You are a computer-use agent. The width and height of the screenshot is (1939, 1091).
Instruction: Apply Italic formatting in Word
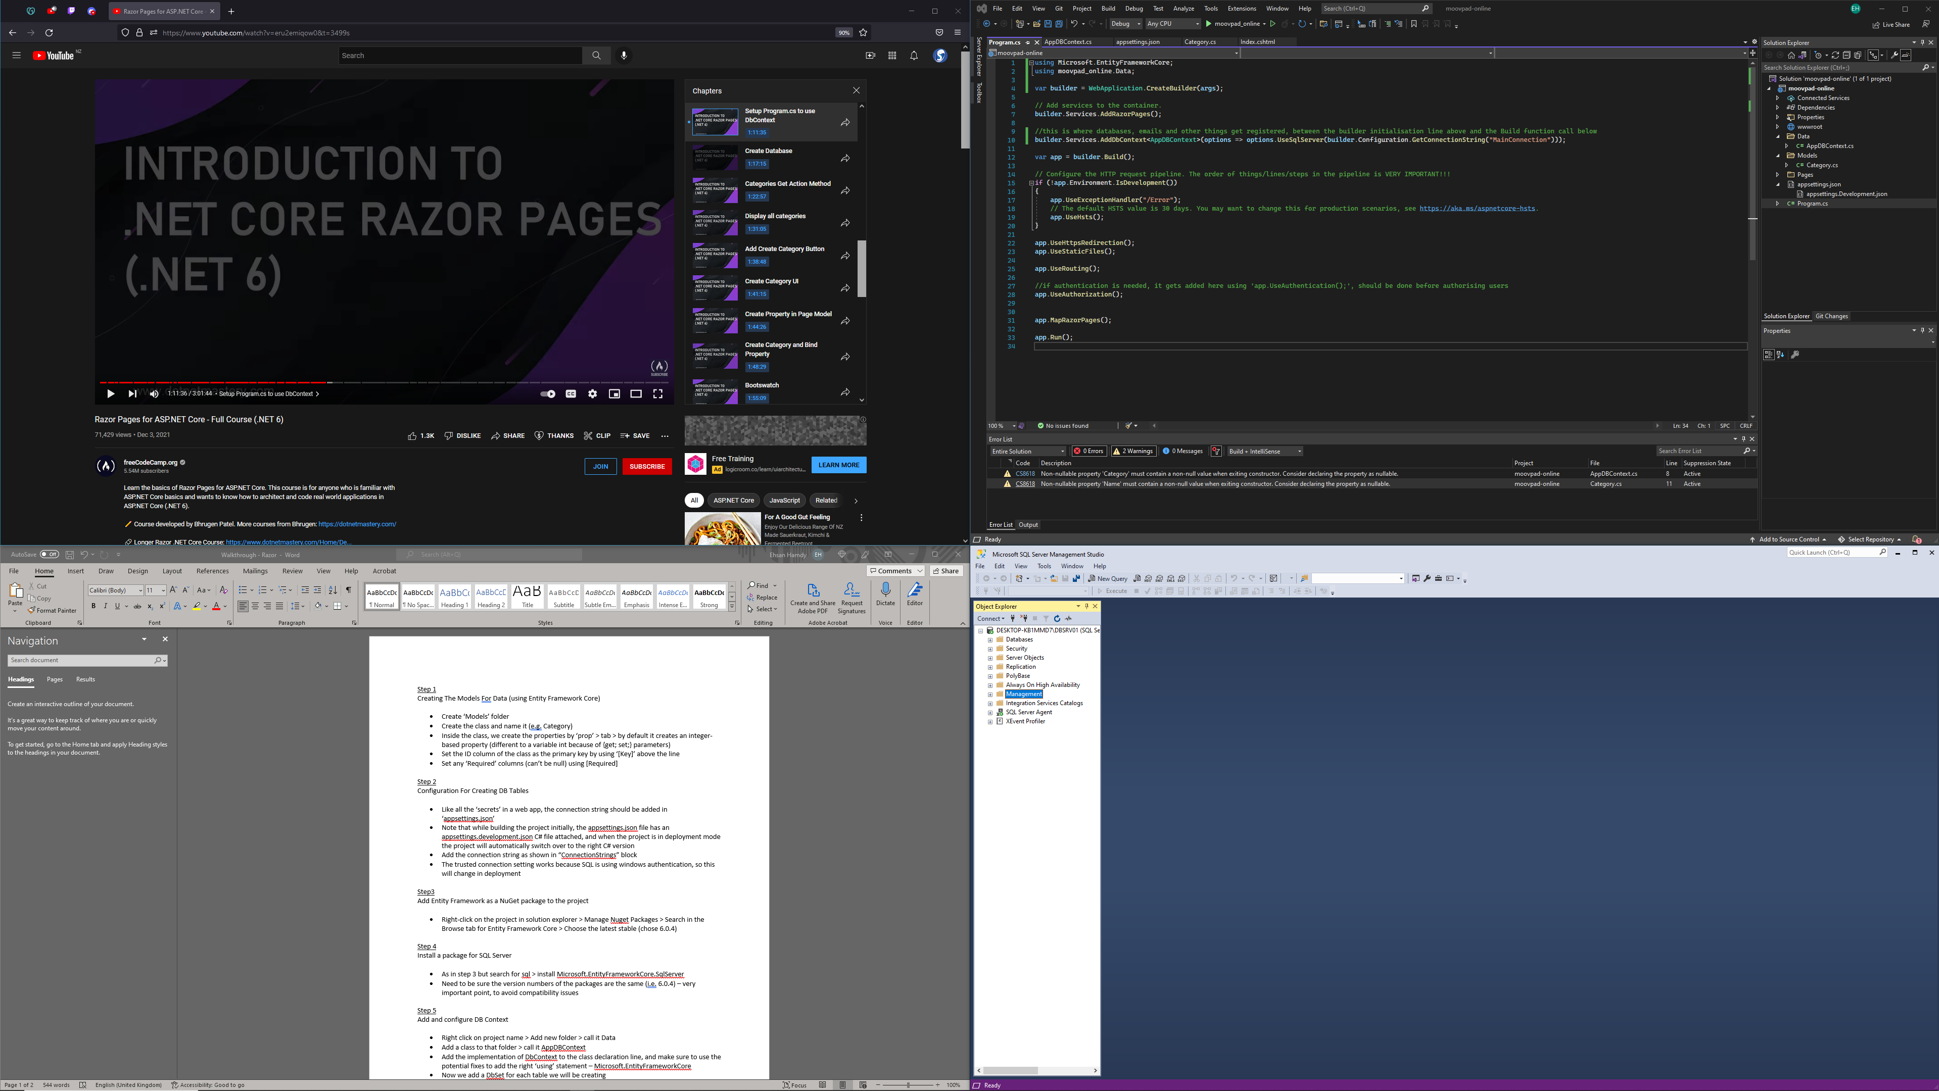106,607
